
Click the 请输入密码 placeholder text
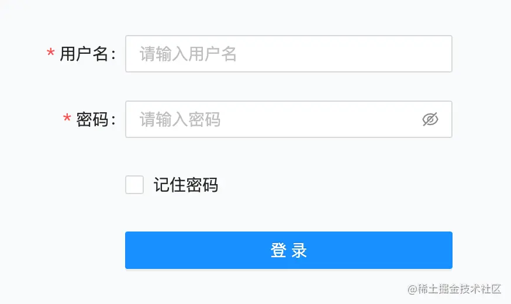[x=180, y=119]
